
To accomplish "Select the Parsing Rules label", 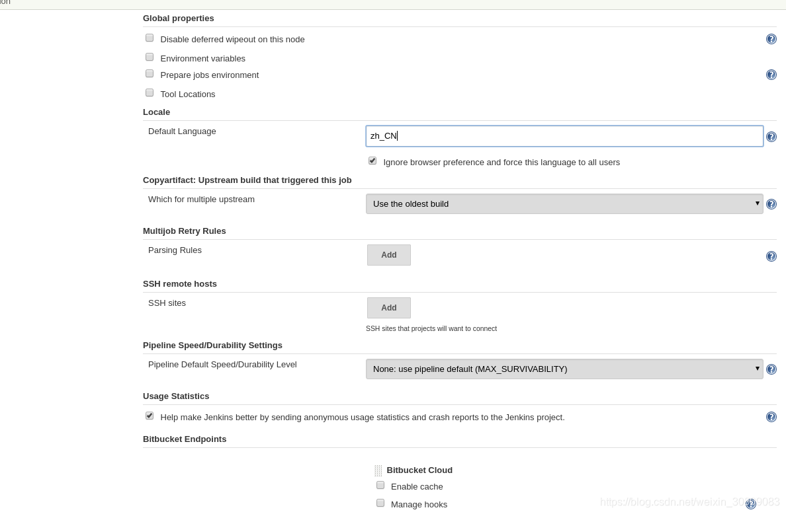I will click(x=175, y=250).
